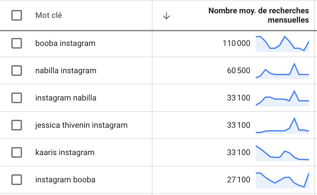Check the checkbox for instagram booba
This screenshot has height=195, width=317.
(17, 180)
